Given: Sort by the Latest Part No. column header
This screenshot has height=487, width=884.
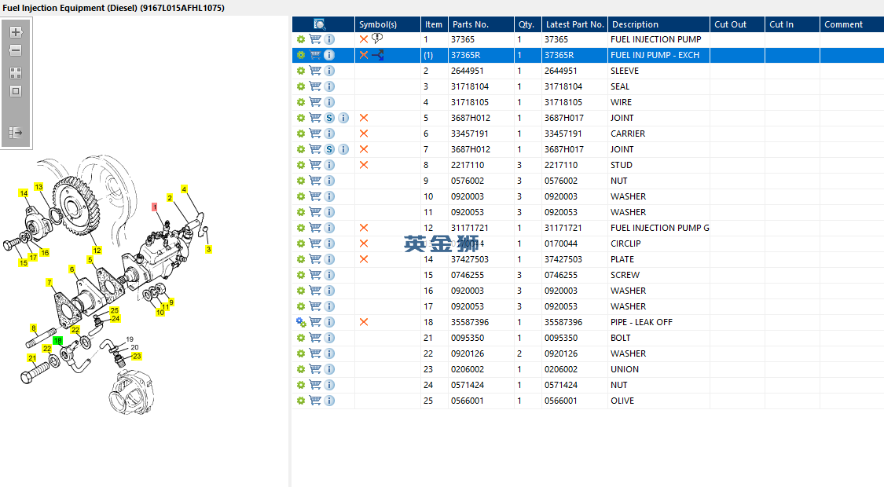Looking at the screenshot, I should 574,24.
